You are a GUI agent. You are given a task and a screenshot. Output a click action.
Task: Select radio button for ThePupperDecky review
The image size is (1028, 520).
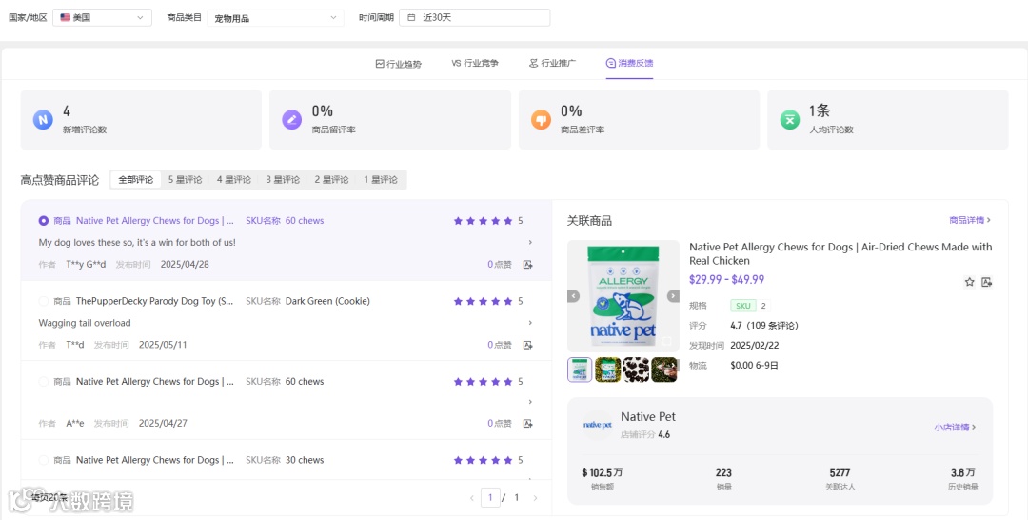(43, 301)
